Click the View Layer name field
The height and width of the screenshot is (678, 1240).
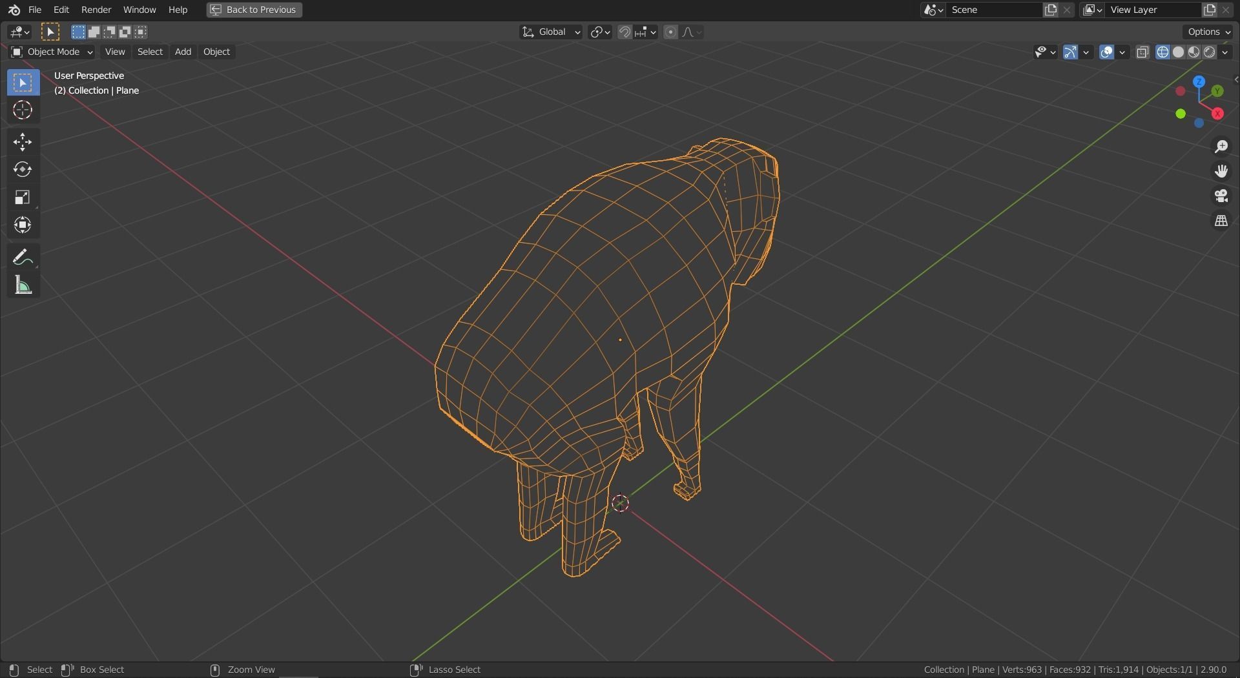click(1153, 10)
